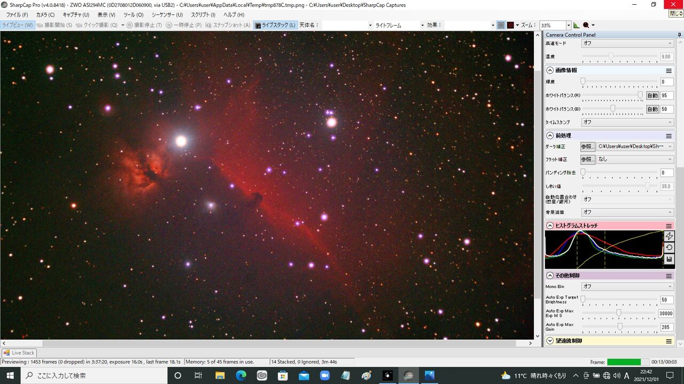Click the Auto Exp Max Gain slider handle
The width and height of the screenshot is (684, 384).
click(x=620, y=326)
